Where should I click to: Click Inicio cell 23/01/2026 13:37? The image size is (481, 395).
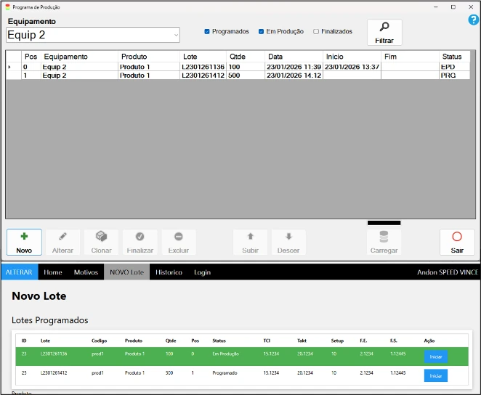tap(352, 67)
